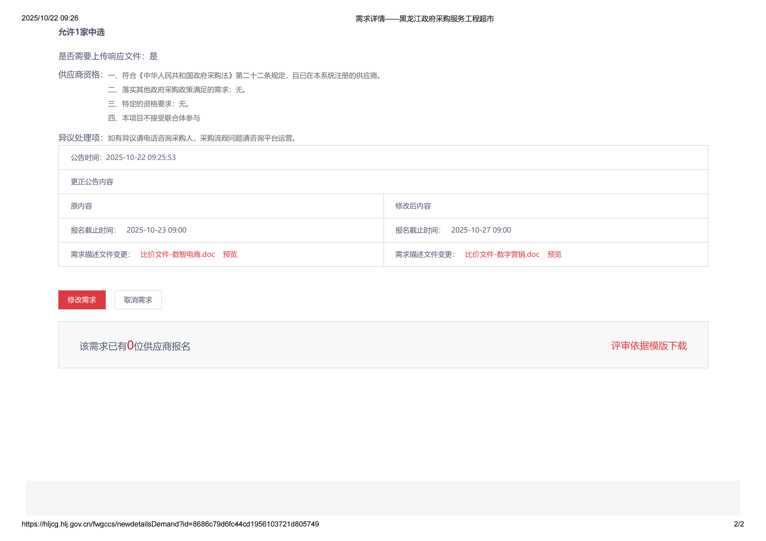Screen dimensions: 766x541
Task: Open 比价文件-数智电商.doc file link
Action: pos(178,254)
